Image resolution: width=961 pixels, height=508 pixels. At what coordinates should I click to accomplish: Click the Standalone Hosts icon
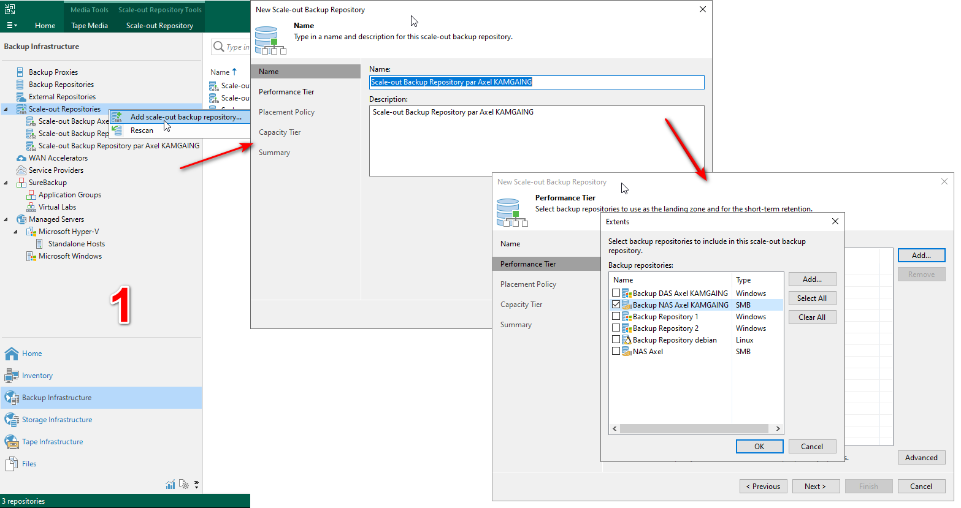[39, 244]
